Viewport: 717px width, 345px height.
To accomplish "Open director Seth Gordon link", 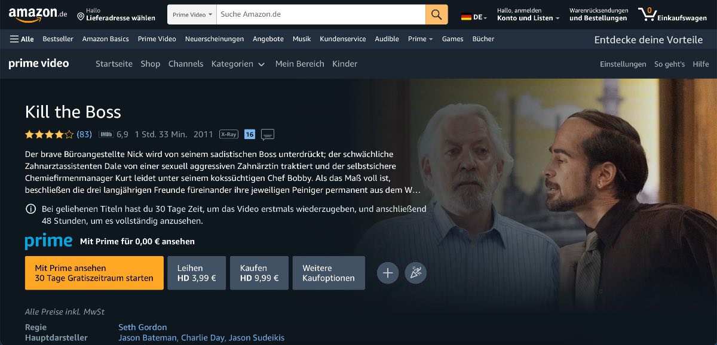I will [143, 327].
